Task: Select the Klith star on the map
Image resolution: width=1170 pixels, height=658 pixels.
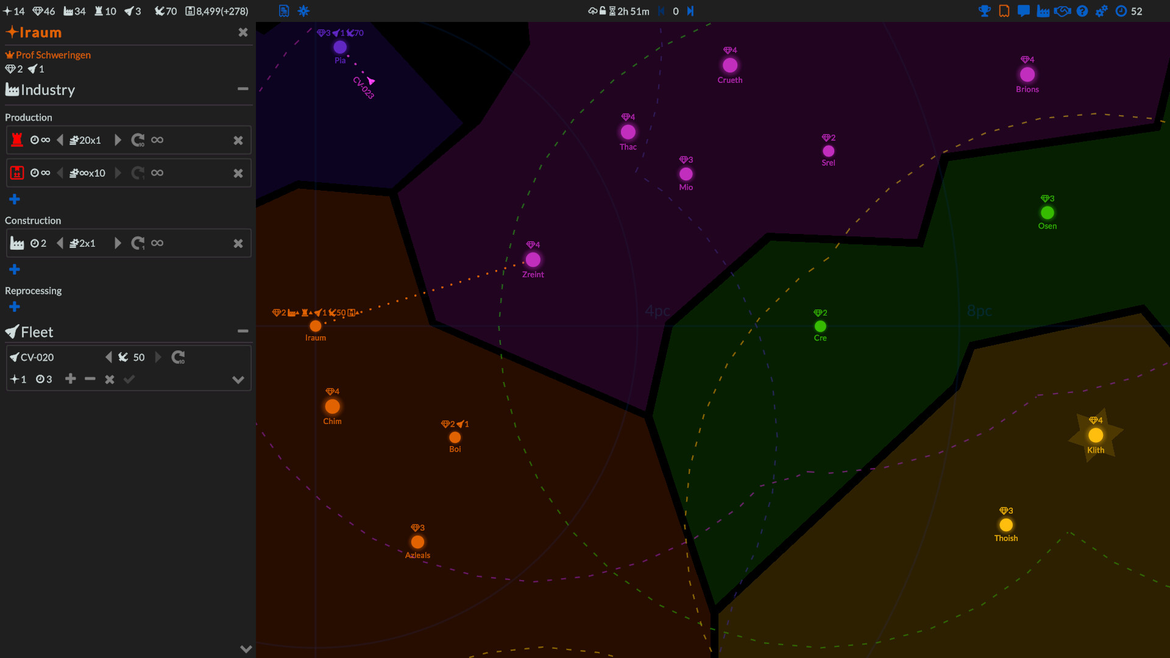Action: click(1096, 435)
